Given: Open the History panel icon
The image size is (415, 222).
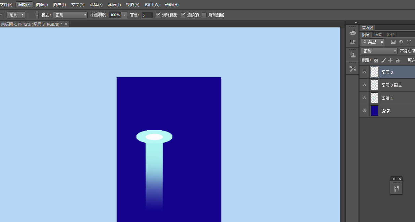Looking at the screenshot, I should 396,189.
